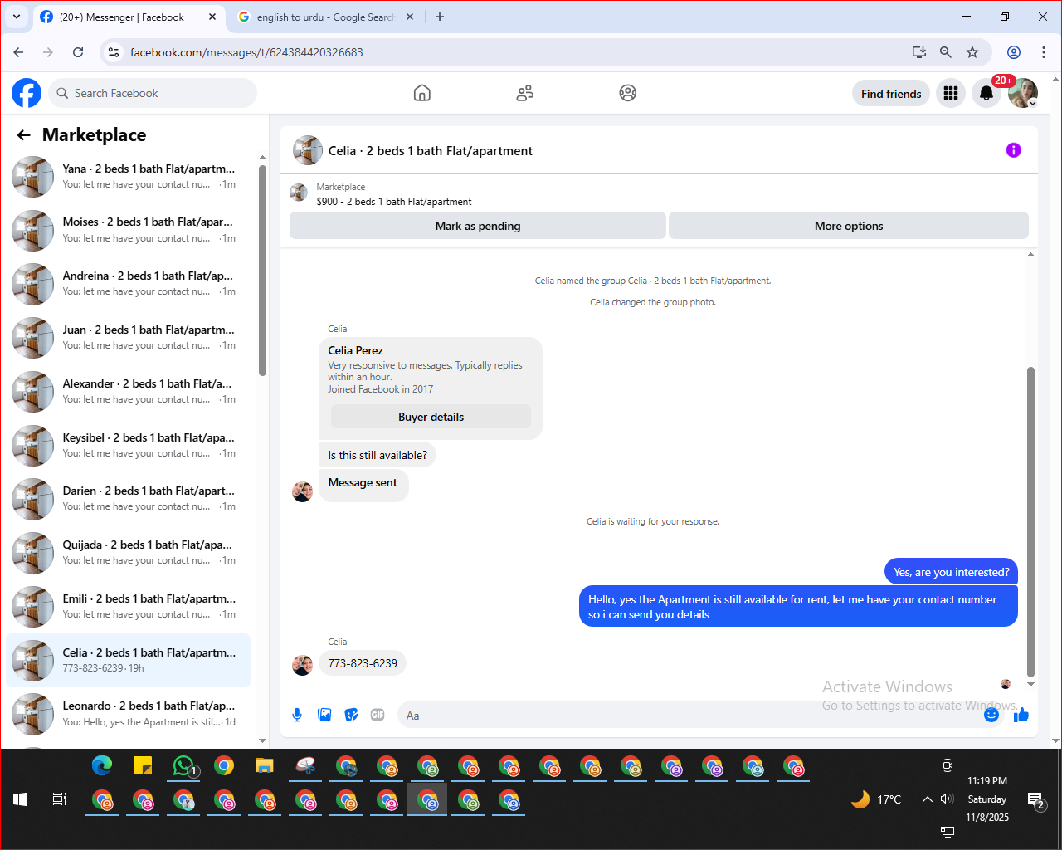The image size is (1062, 850).
Task: Click the back arrow beside Marketplace
Action: coord(23,134)
